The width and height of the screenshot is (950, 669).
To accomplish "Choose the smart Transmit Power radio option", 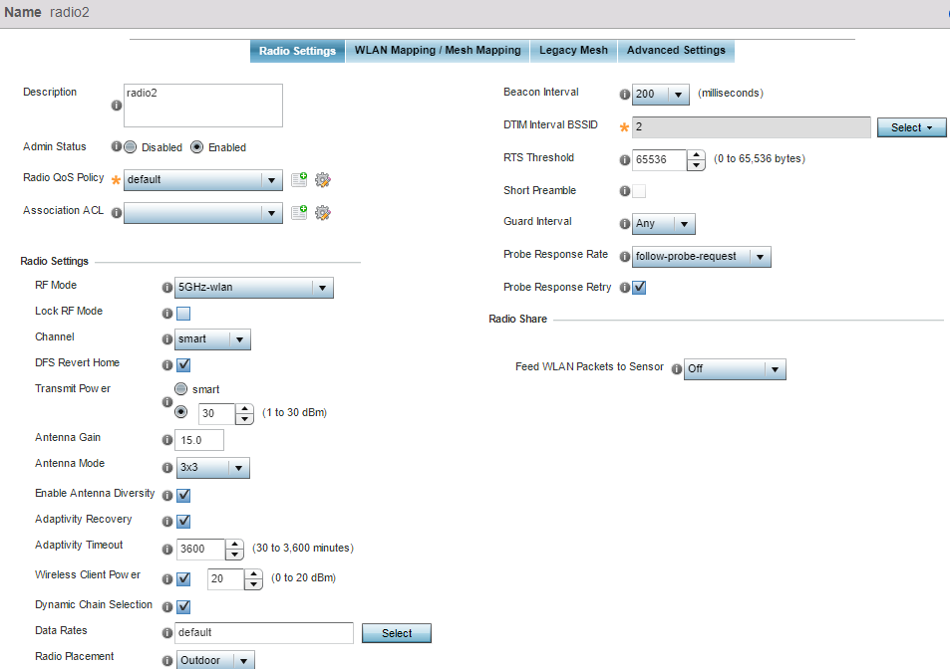I will click(180, 389).
